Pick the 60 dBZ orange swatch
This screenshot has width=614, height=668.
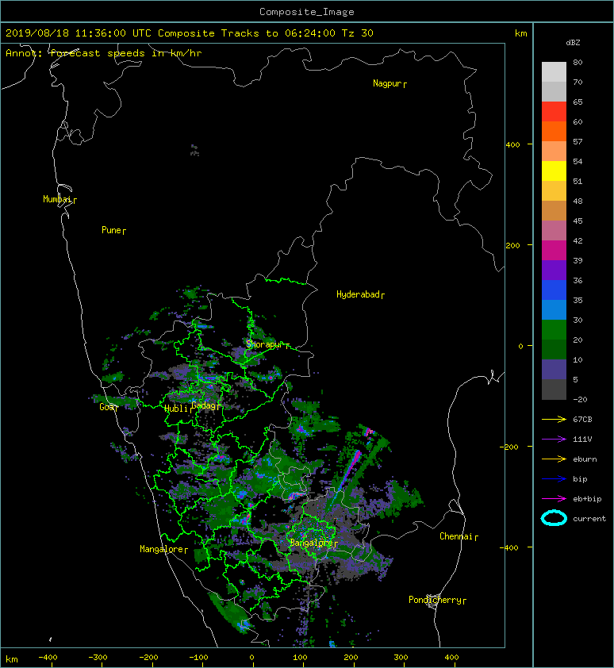tap(554, 131)
